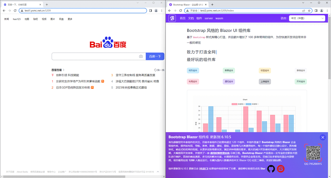Image resolution: width=331 pixels, height=178 pixels.
Task: Open 网盘 in Baidu top navigation
Action: click(x=61, y=19)
